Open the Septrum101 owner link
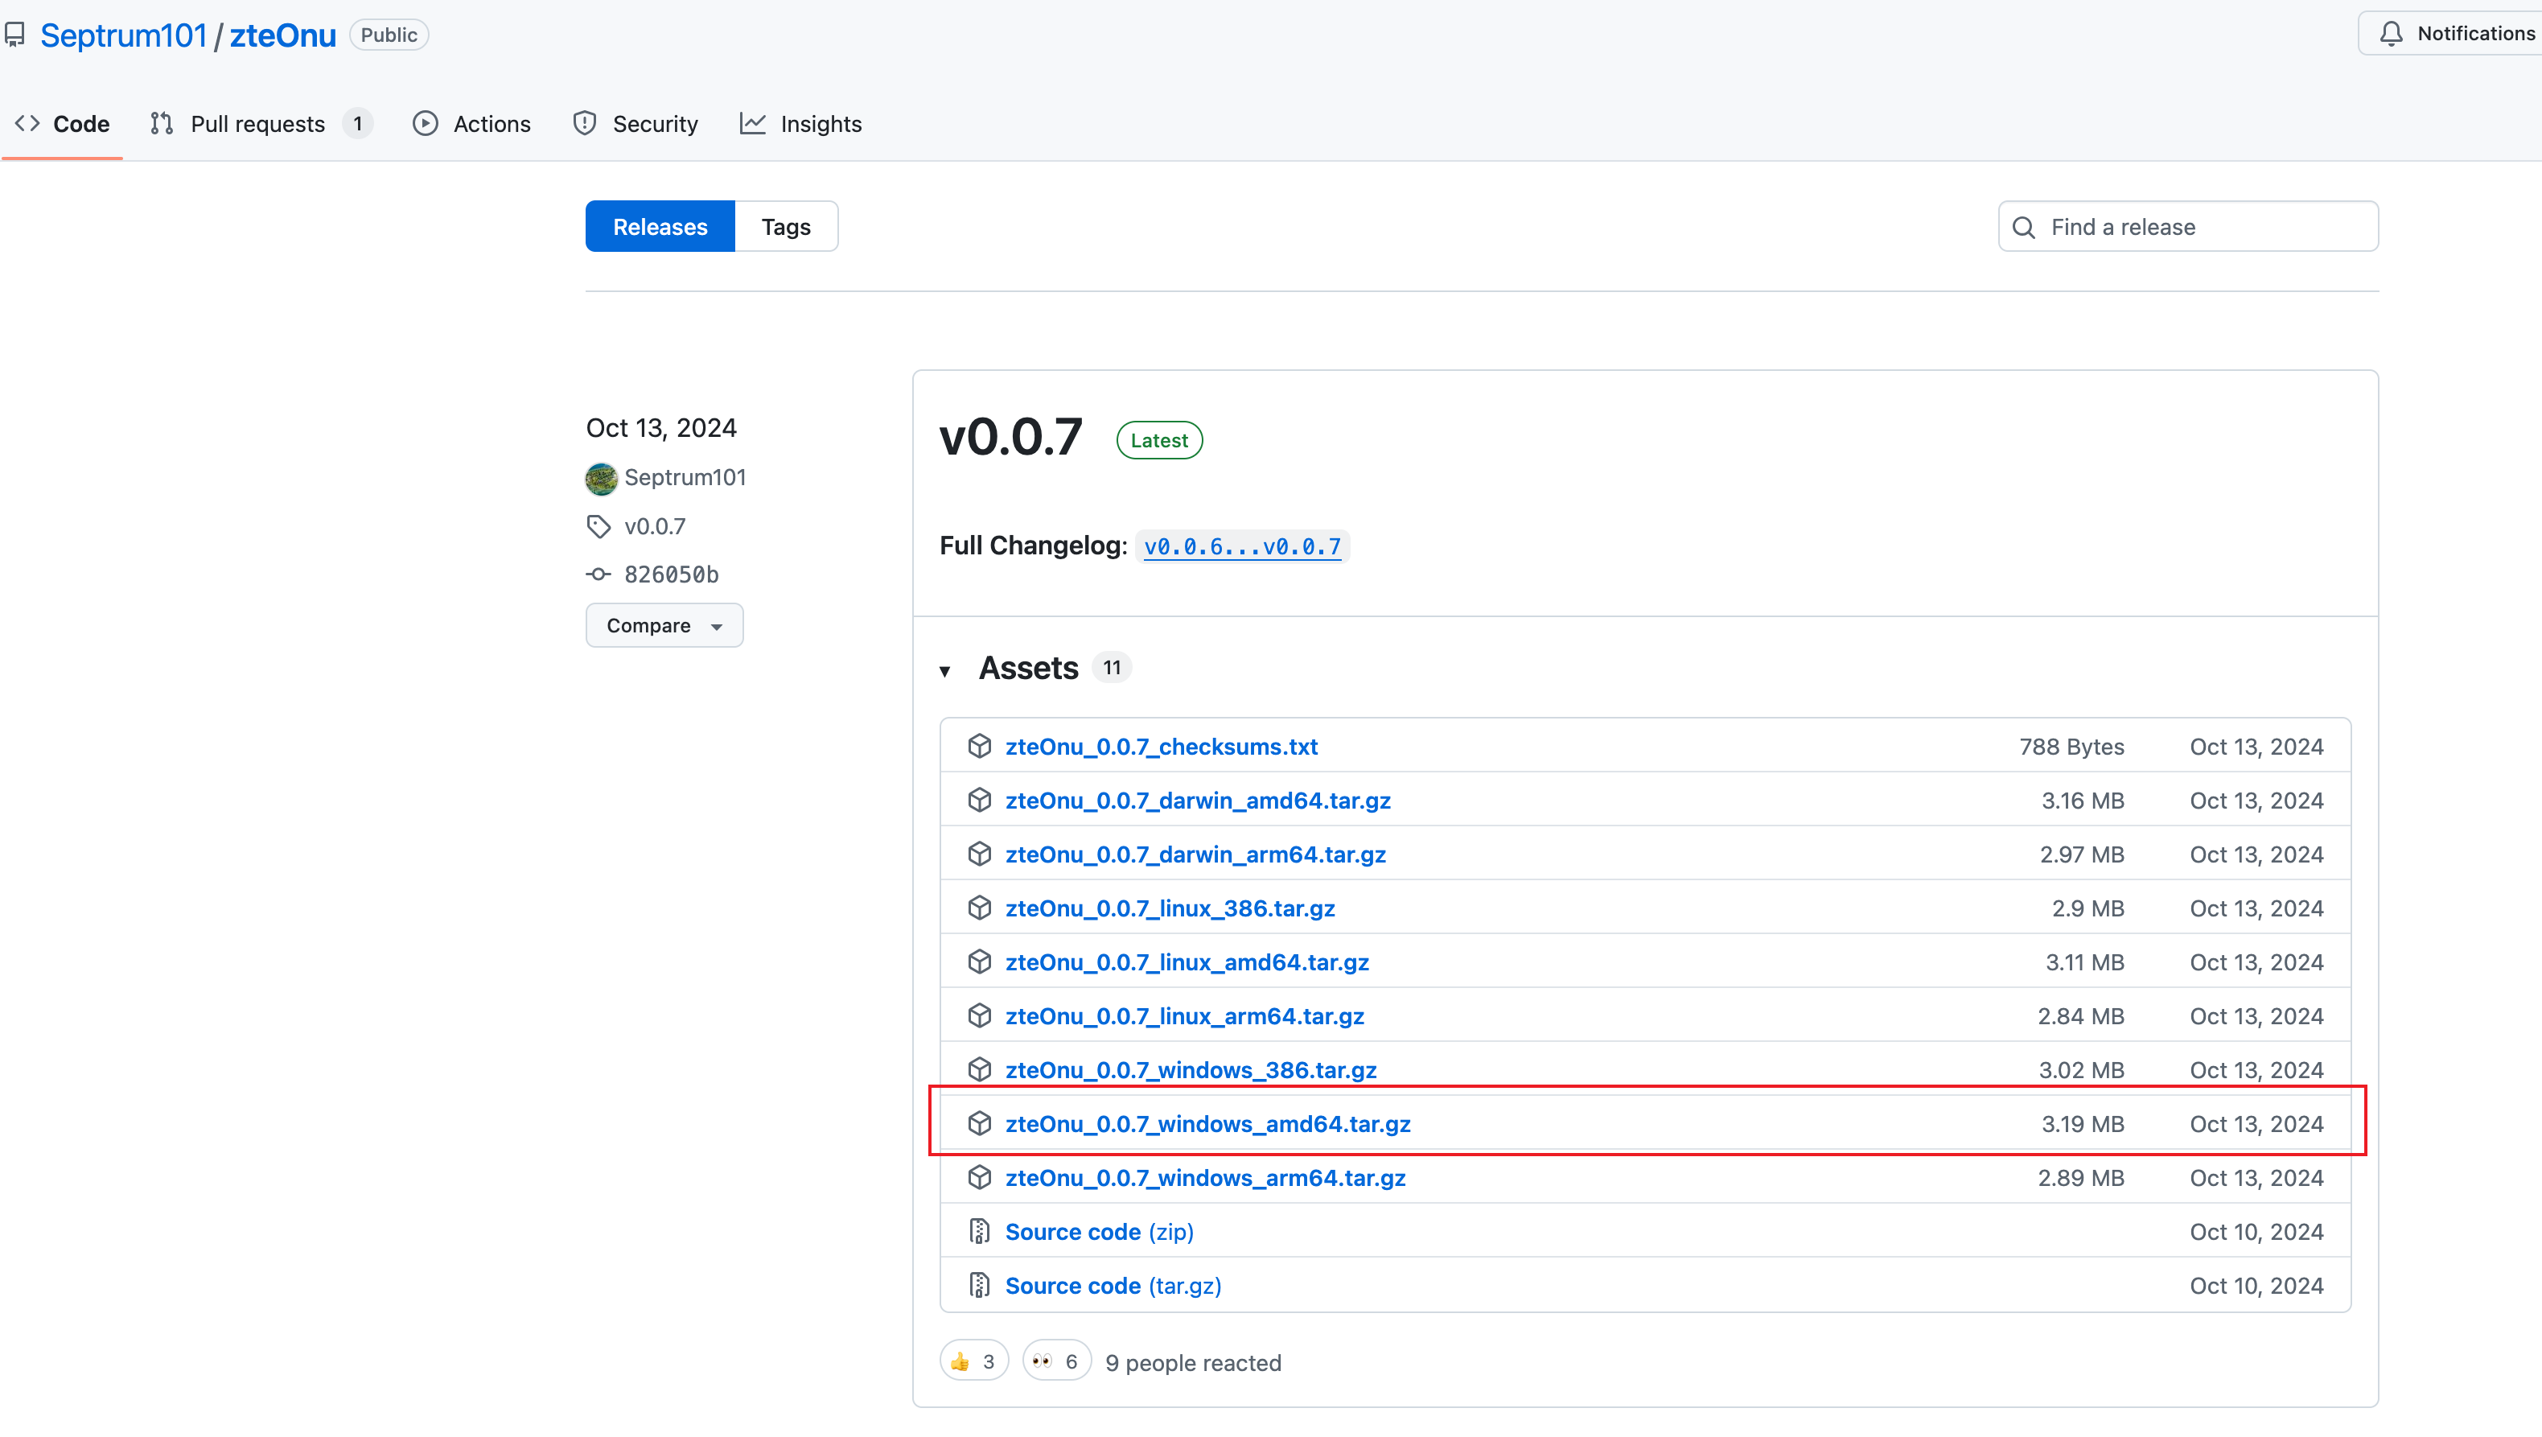The width and height of the screenshot is (2542, 1437). tap(123, 35)
